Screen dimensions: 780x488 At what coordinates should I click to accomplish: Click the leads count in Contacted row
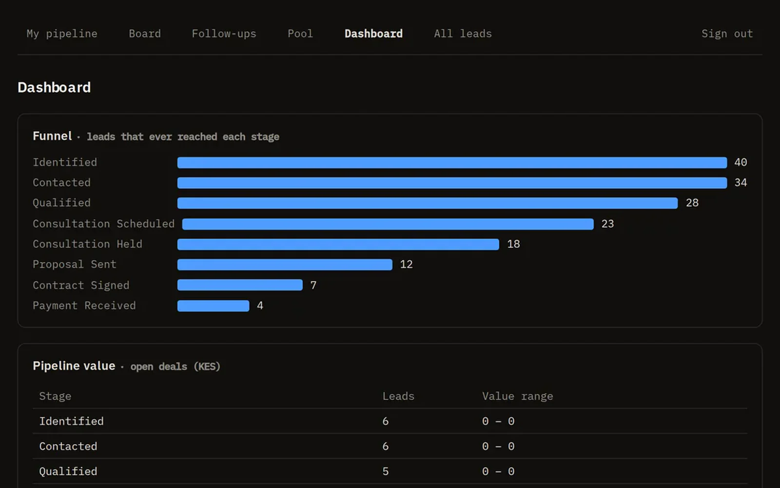(386, 446)
